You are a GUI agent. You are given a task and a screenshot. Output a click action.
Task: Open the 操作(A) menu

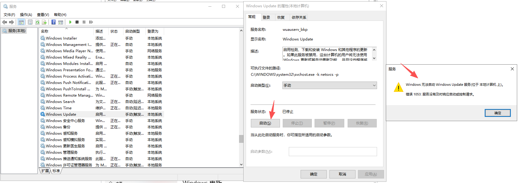(x=26, y=14)
